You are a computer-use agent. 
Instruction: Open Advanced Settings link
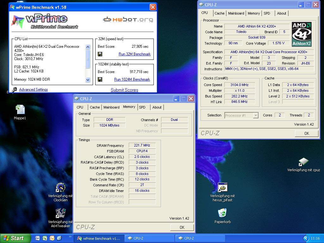34,90
